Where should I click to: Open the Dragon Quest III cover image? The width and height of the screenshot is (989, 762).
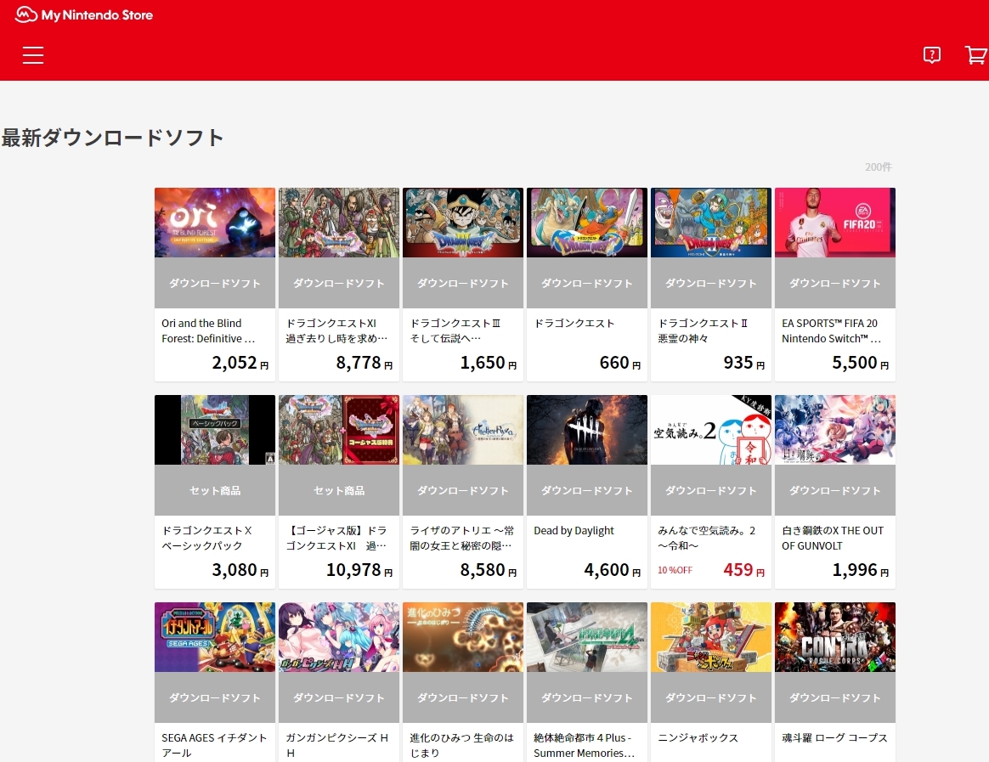[463, 222]
